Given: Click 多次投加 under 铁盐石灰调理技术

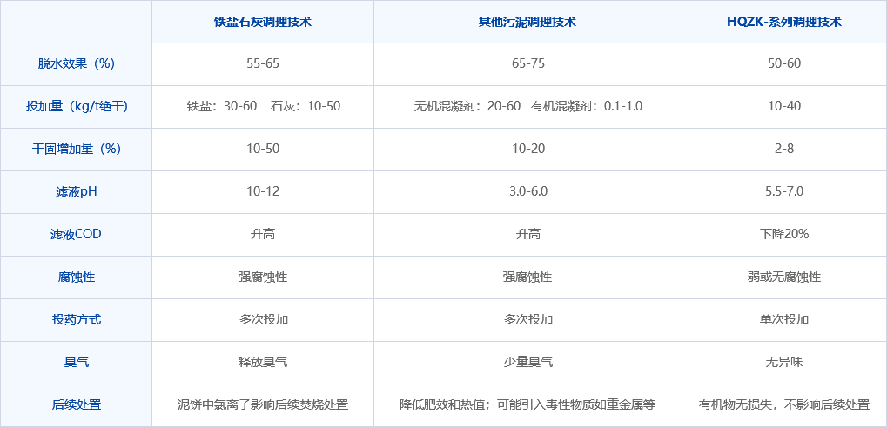Looking at the screenshot, I should [263, 320].
